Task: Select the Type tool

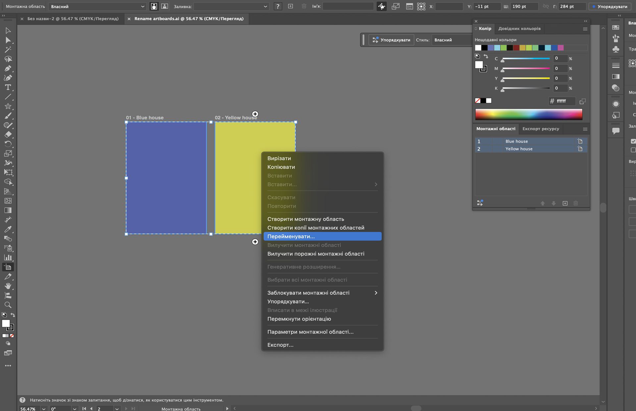Action: click(x=8, y=88)
